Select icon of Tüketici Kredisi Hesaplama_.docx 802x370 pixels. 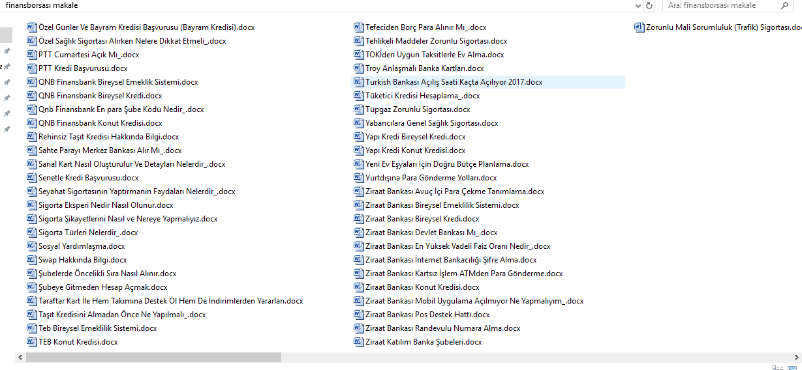(x=358, y=96)
